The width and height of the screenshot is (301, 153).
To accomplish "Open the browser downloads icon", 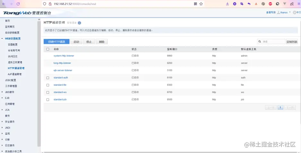I will click(x=227, y=4).
